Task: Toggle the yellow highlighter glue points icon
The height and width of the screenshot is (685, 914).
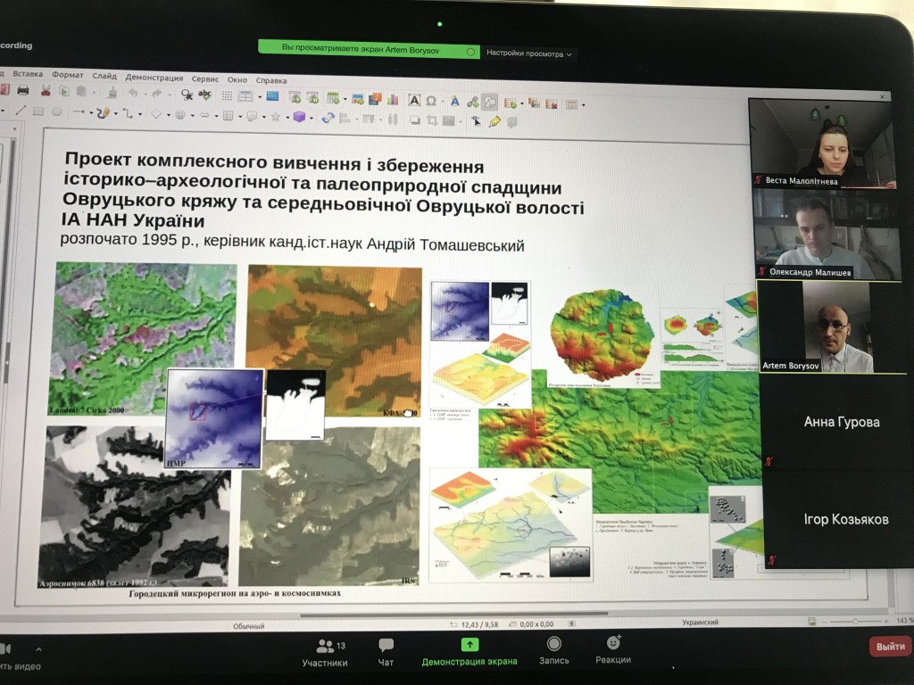Action: (x=494, y=121)
